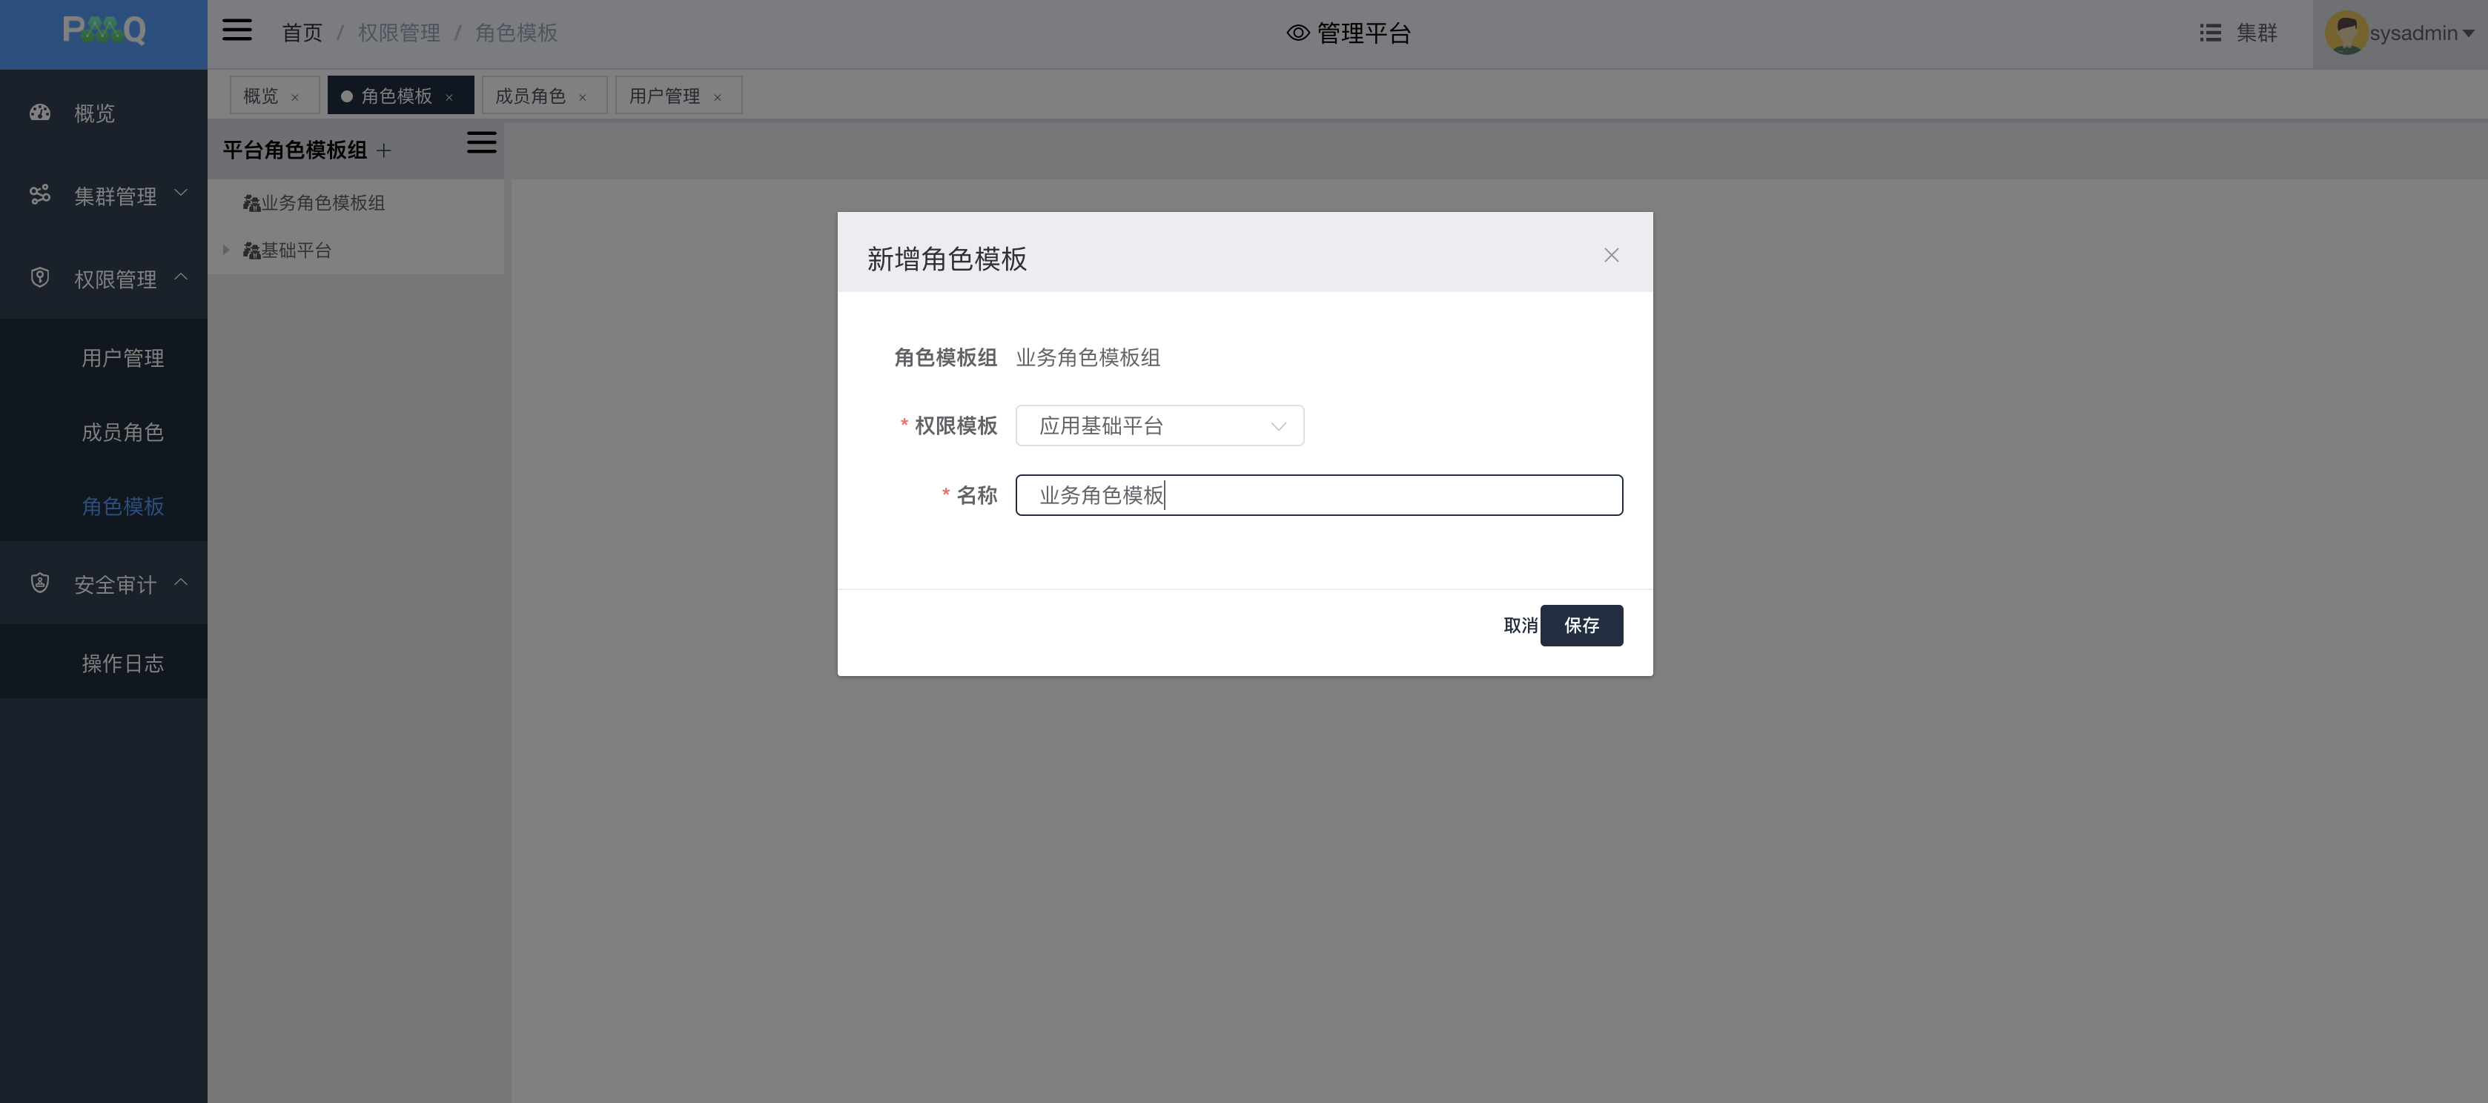2488x1103 pixels.
Task: Open sysadmin account dropdown arrow
Action: point(2469,34)
